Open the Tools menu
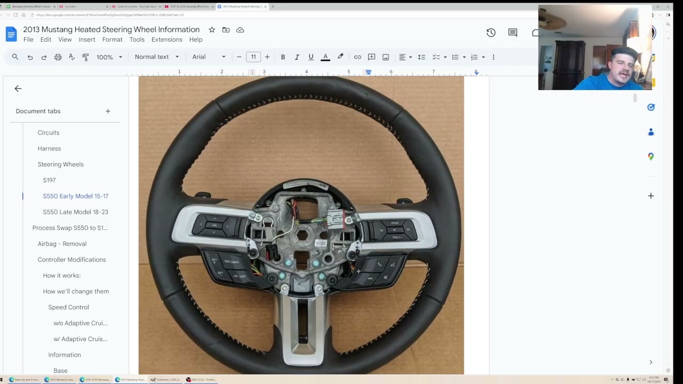Image resolution: width=683 pixels, height=384 pixels. (137, 39)
